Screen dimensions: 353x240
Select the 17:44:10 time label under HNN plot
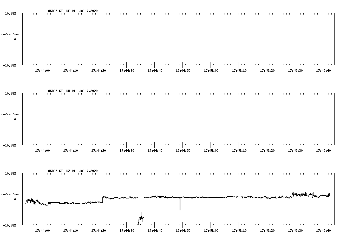coord(70,151)
